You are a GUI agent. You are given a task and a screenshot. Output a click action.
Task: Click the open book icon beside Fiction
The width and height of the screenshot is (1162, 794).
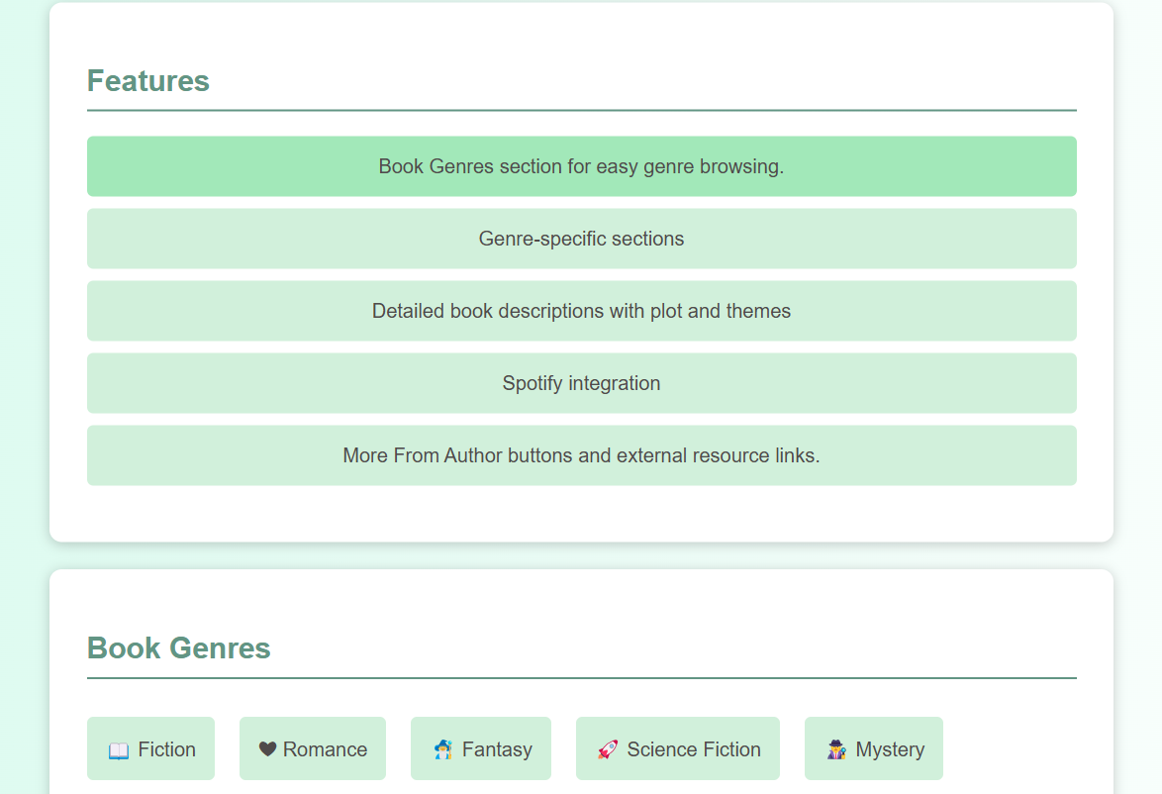pos(119,750)
